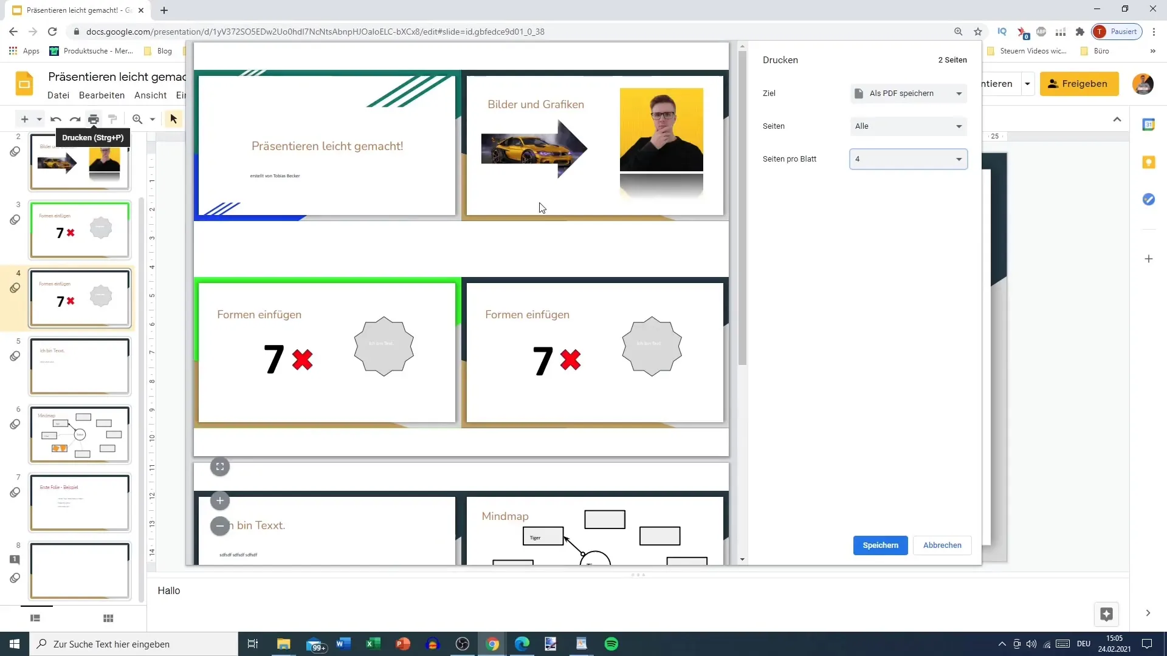This screenshot has height=656, width=1167.
Task: Click transition icon beside slide 6
Action: 15,424
